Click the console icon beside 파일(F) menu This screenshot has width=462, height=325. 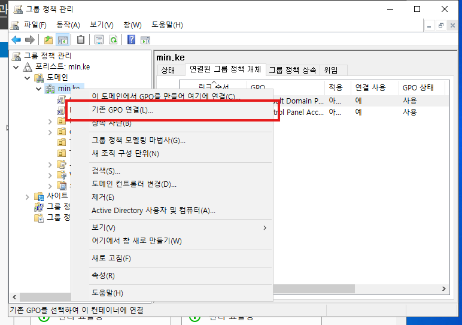pyautogui.click(x=15, y=25)
